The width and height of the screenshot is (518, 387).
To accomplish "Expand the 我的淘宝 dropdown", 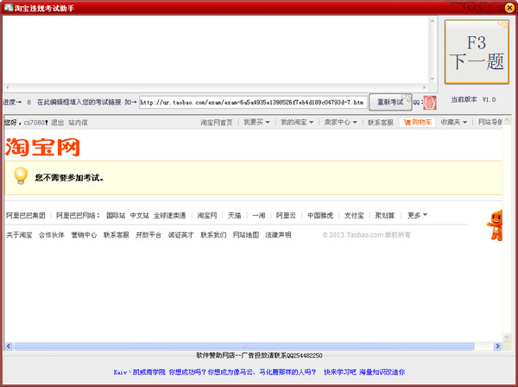I will tap(297, 123).
